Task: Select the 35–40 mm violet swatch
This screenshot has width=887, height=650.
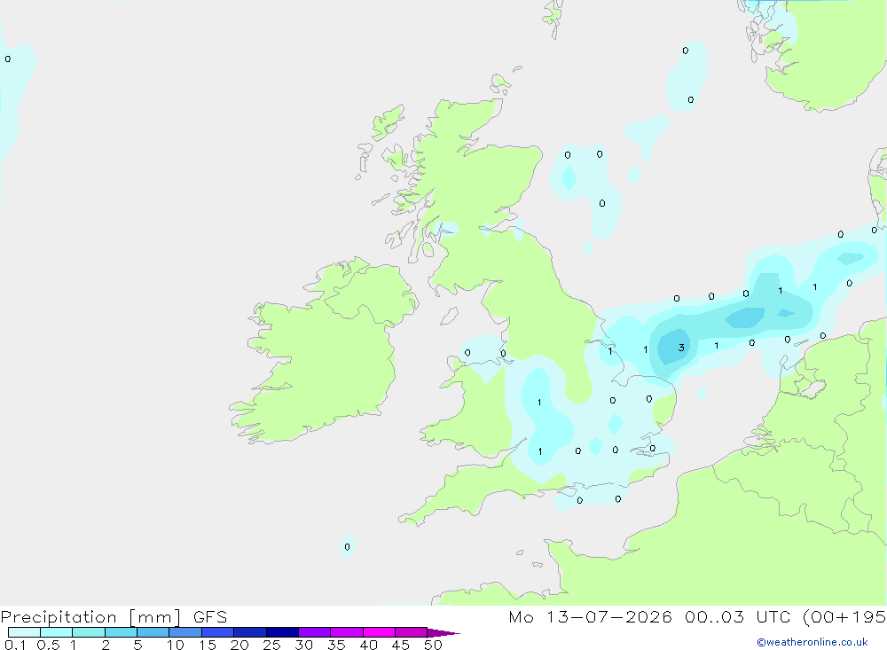Action: [x=347, y=632]
